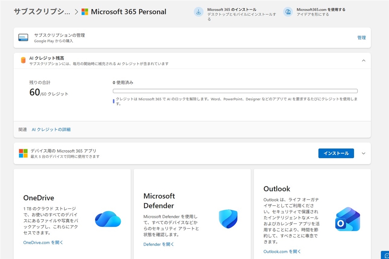Click the AI credits coin icon
The image size is (389, 259).
[23, 60]
